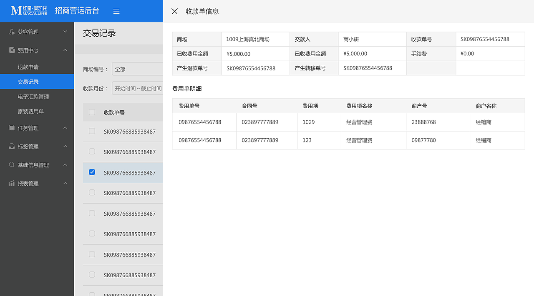Viewport: 534px width, 296px height.
Task: Click the 费用中心 menu label
Action: point(28,50)
